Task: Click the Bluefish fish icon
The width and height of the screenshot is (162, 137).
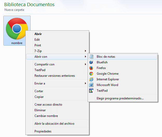Action: (91, 62)
